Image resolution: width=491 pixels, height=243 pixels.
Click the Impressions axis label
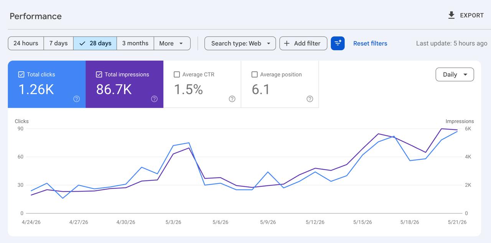tap(460, 121)
